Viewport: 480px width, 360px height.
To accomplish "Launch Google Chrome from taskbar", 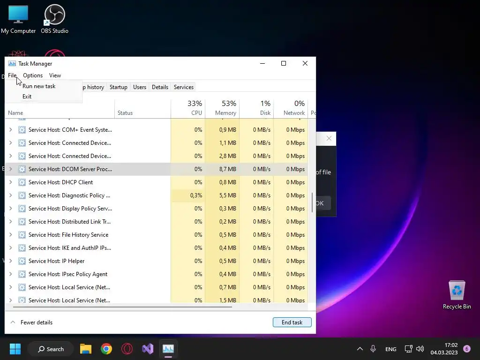I will [106, 349].
